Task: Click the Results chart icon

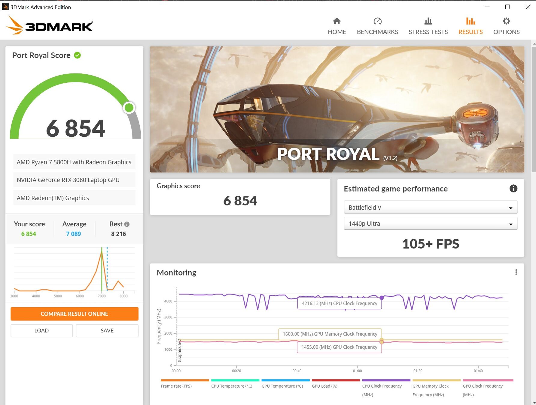Action: [x=471, y=21]
